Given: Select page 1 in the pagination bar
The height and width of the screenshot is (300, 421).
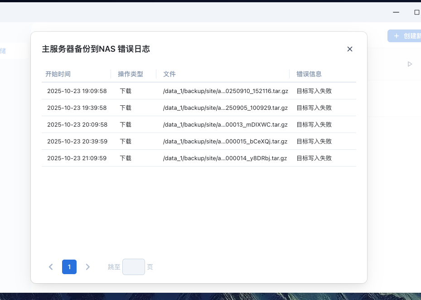Looking at the screenshot, I should (x=69, y=267).
